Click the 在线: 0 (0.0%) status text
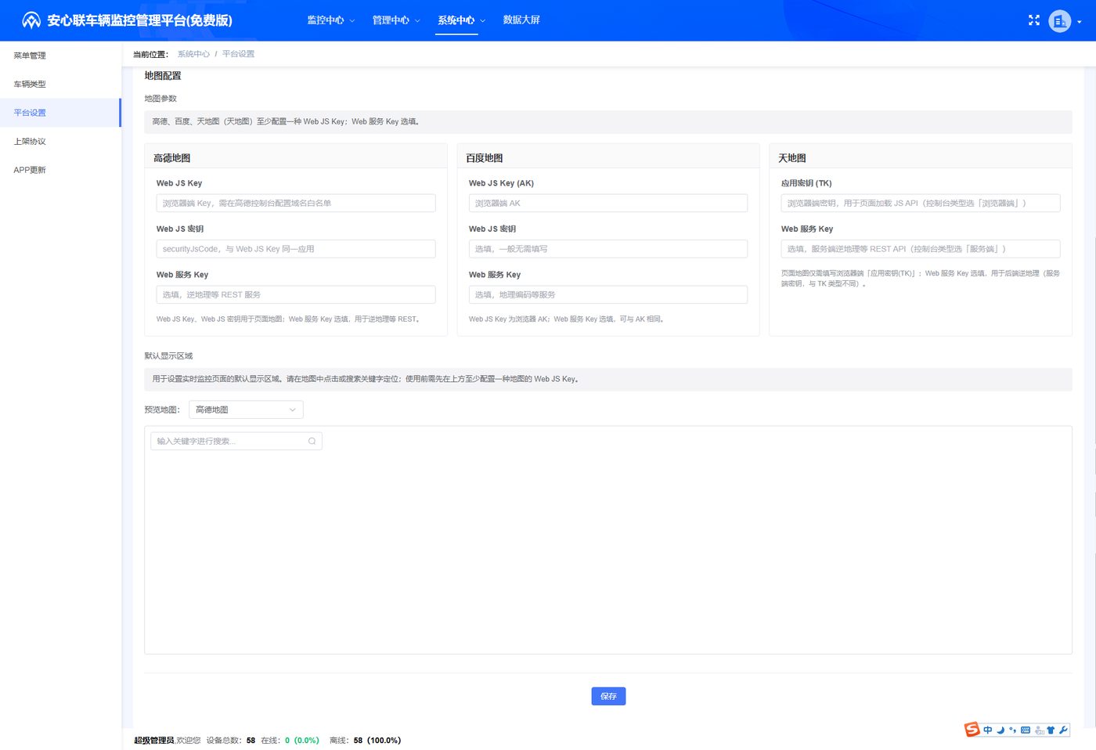 (x=290, y=740)
